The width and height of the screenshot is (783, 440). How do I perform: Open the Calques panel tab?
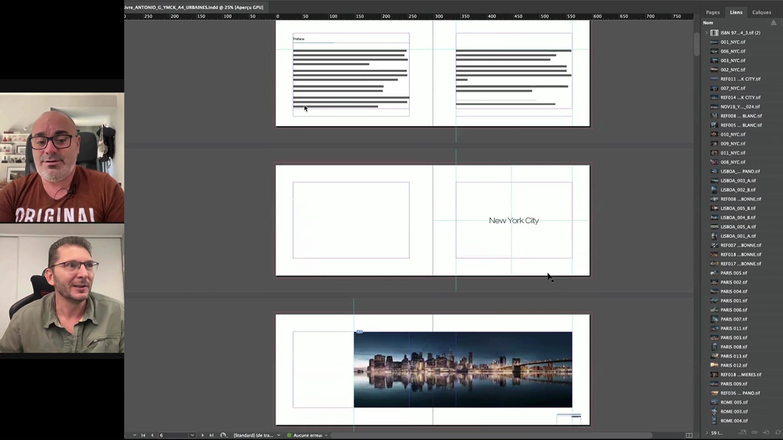[x=762, y=12]
